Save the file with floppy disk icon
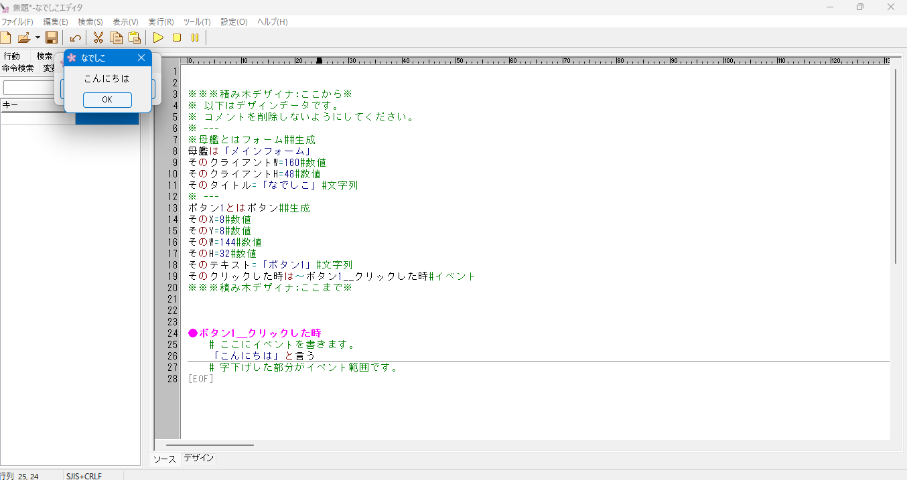907x480 pixels. (52, 37)
